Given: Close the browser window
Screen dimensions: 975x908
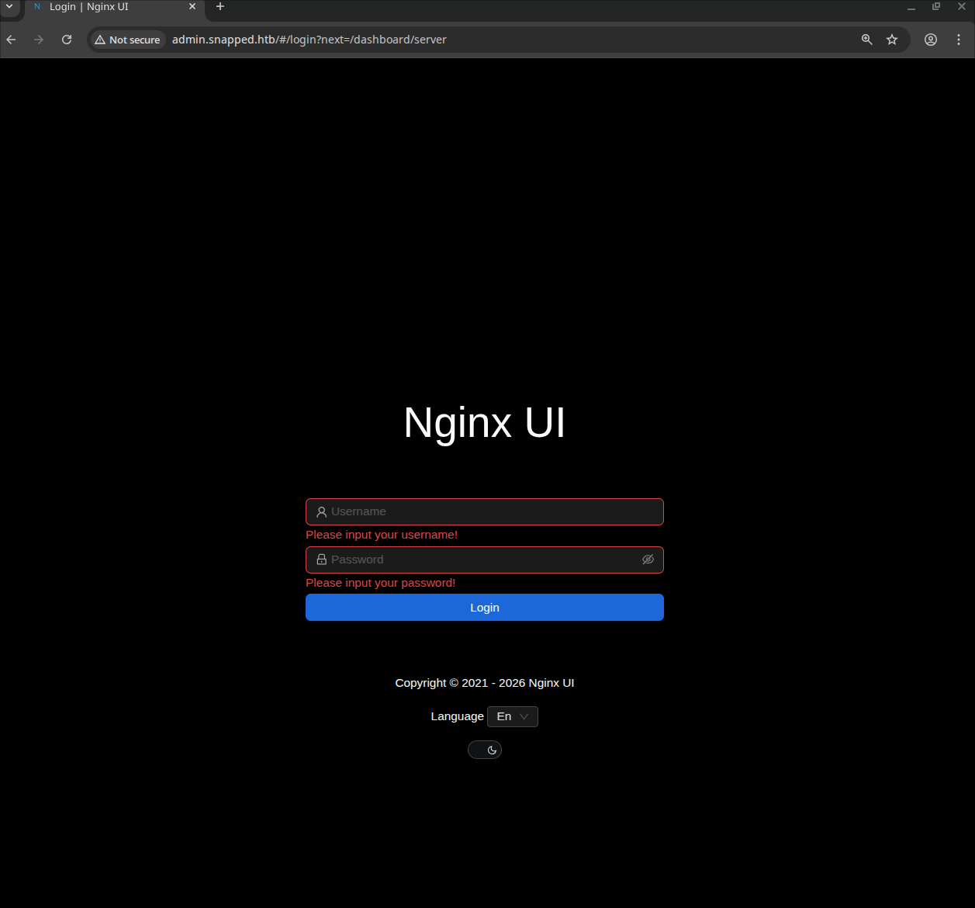Looking at the screenshot, I should [x=961, y=6].
